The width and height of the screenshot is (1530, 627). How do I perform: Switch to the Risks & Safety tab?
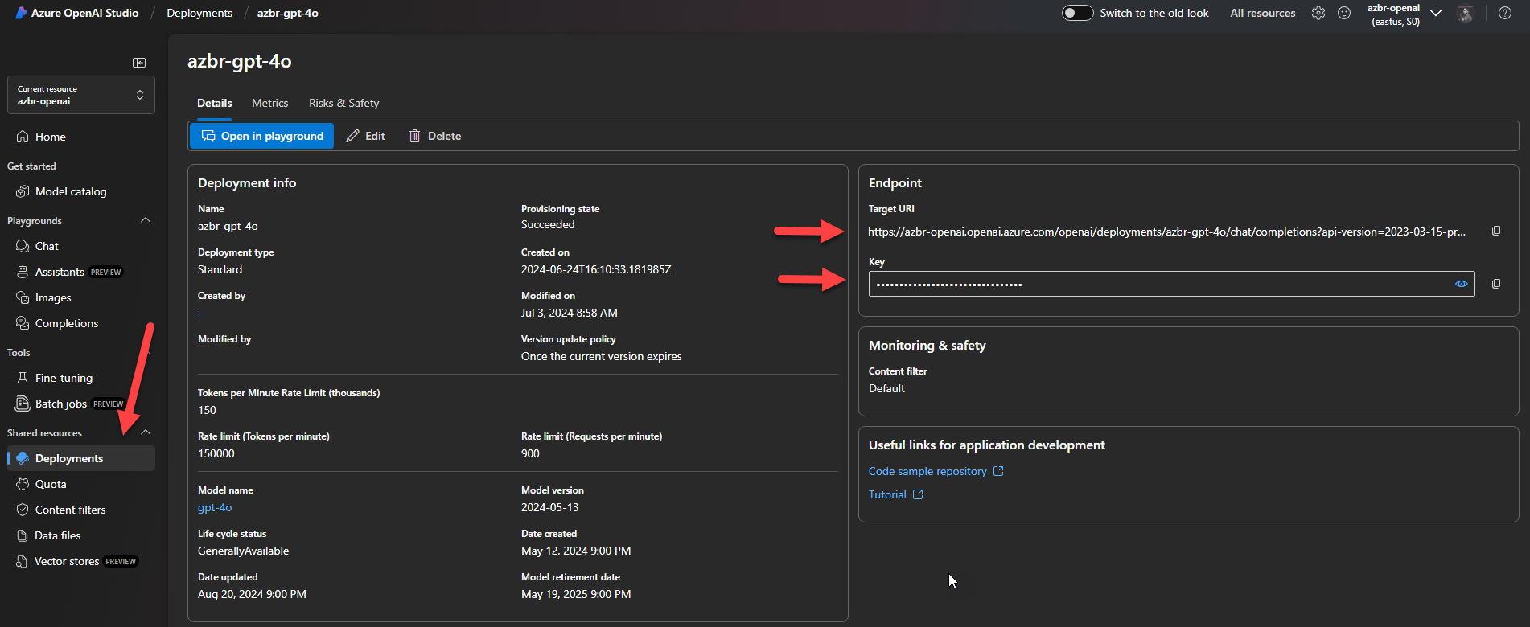(343, 103)
